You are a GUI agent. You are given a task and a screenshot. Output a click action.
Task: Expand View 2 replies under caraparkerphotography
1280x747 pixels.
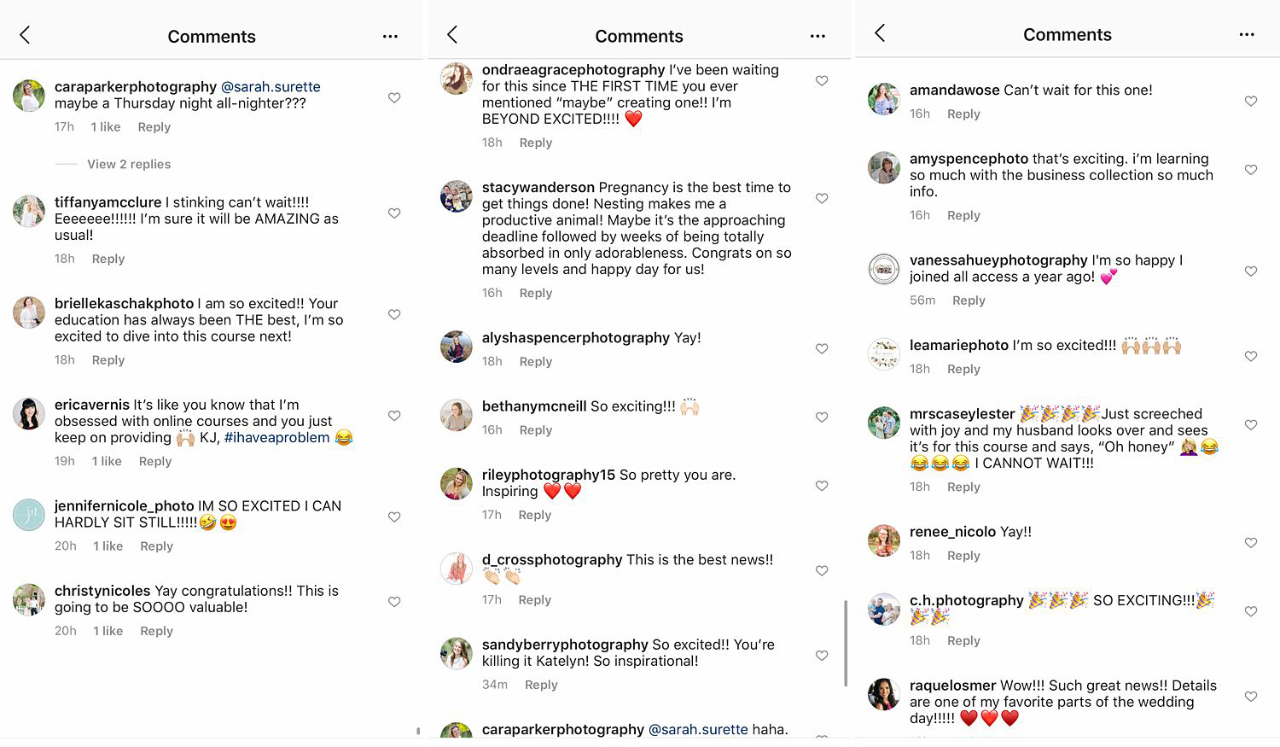[x=129, y=164]
